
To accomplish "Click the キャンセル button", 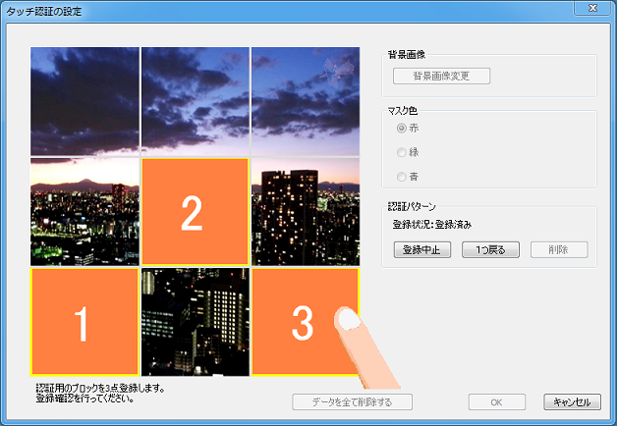I will (572, 402).
